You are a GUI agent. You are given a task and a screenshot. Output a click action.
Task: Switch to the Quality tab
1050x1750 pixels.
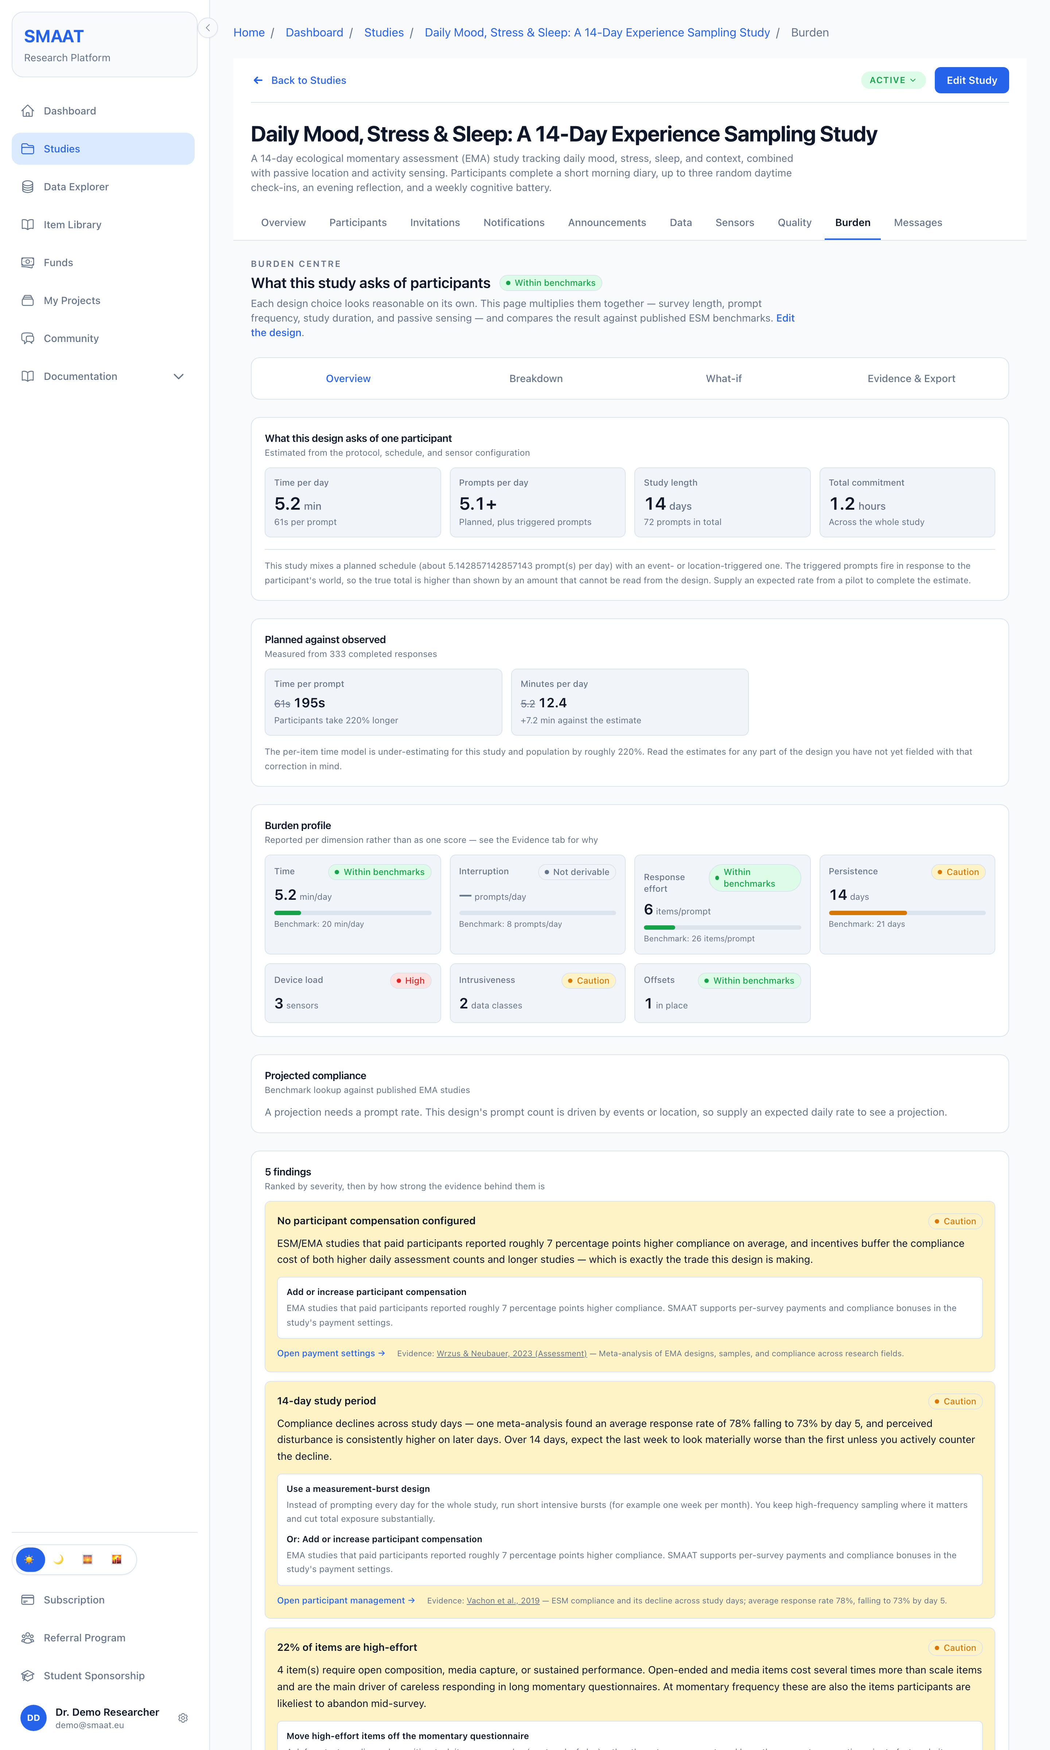[794, 223]
